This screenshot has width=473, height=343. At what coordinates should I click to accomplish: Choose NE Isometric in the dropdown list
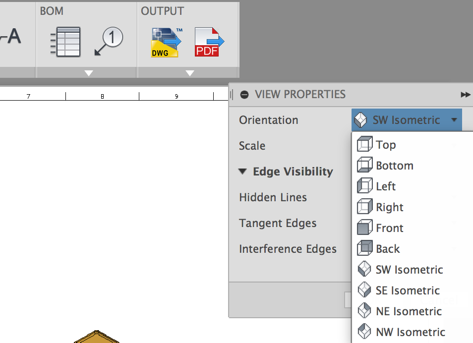[412, 311]
